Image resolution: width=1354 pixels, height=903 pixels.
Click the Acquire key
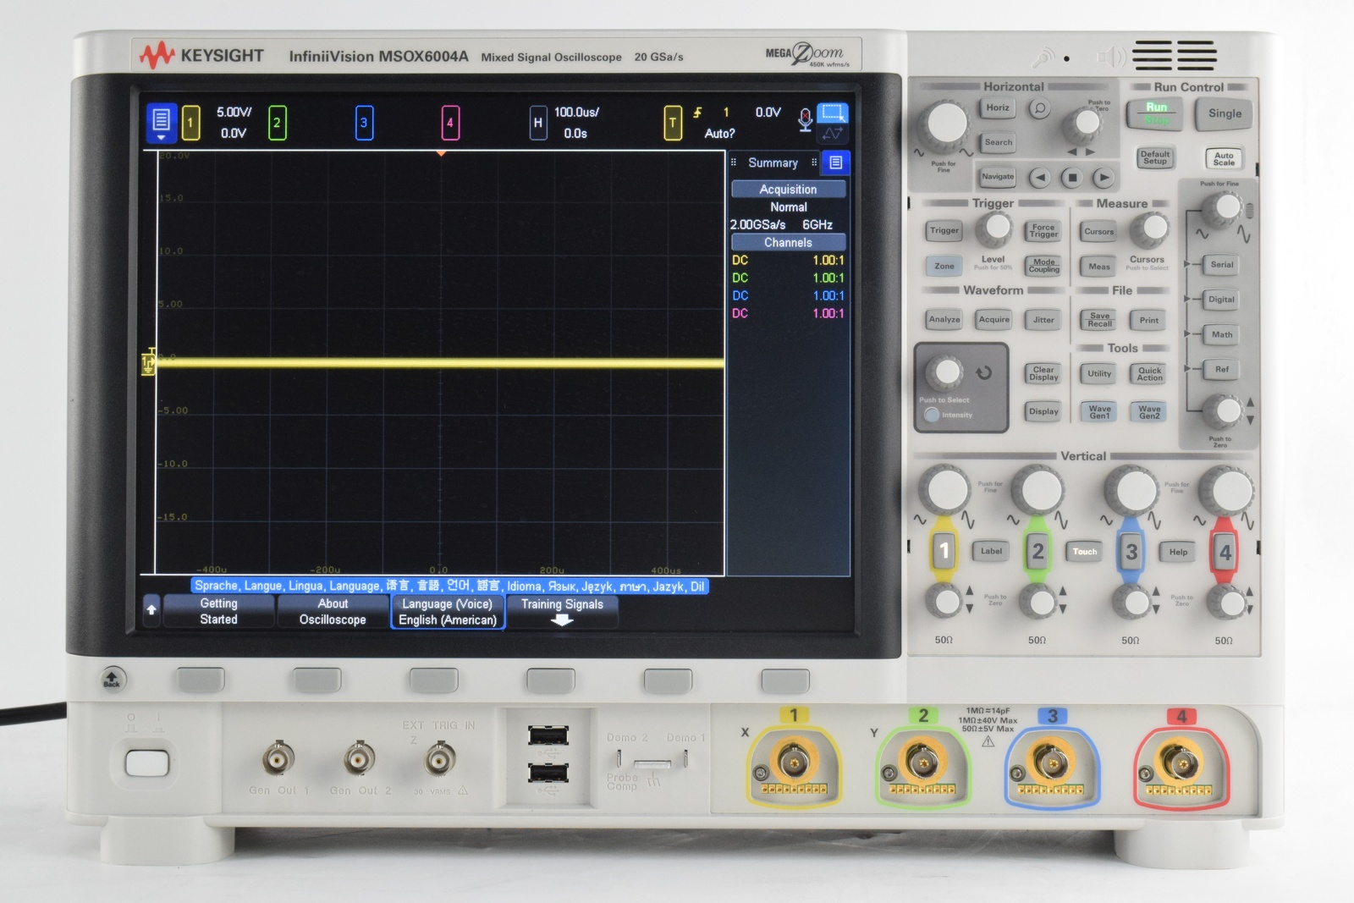993,320
